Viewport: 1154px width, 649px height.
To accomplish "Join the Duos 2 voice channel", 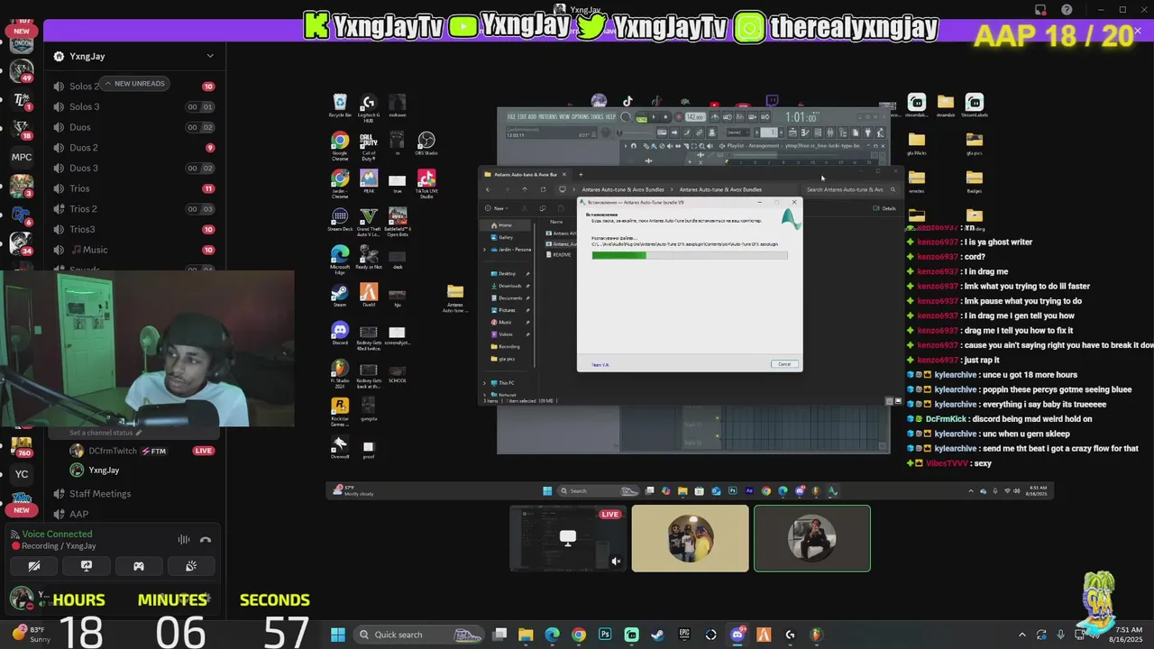I will coord(133,148).
